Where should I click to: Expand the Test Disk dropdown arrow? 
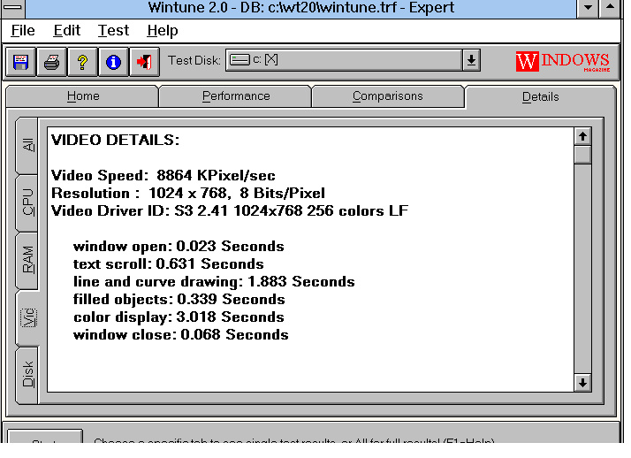tap(471, 60)
